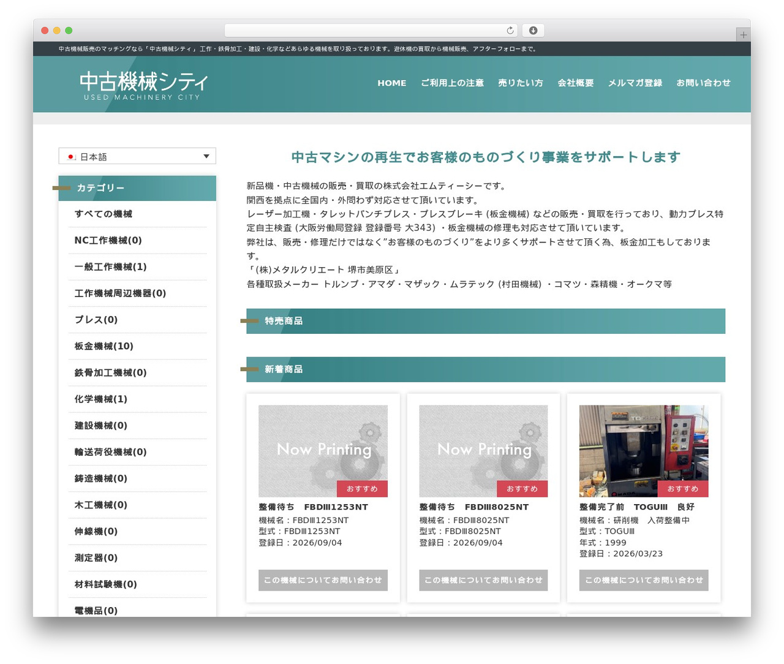Open the 整備待ち FBDIII8025NT title link
Viewport: 784px width, 664px height.
coord(474,507)
